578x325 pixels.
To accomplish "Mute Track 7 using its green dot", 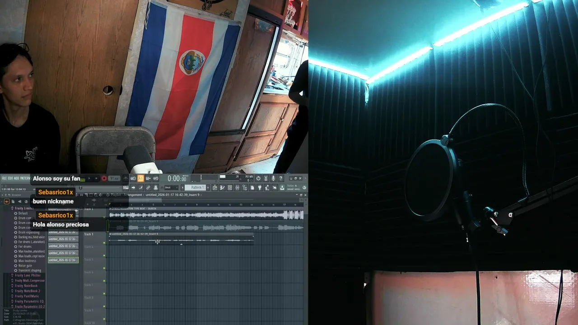I will tap(104, 293).
